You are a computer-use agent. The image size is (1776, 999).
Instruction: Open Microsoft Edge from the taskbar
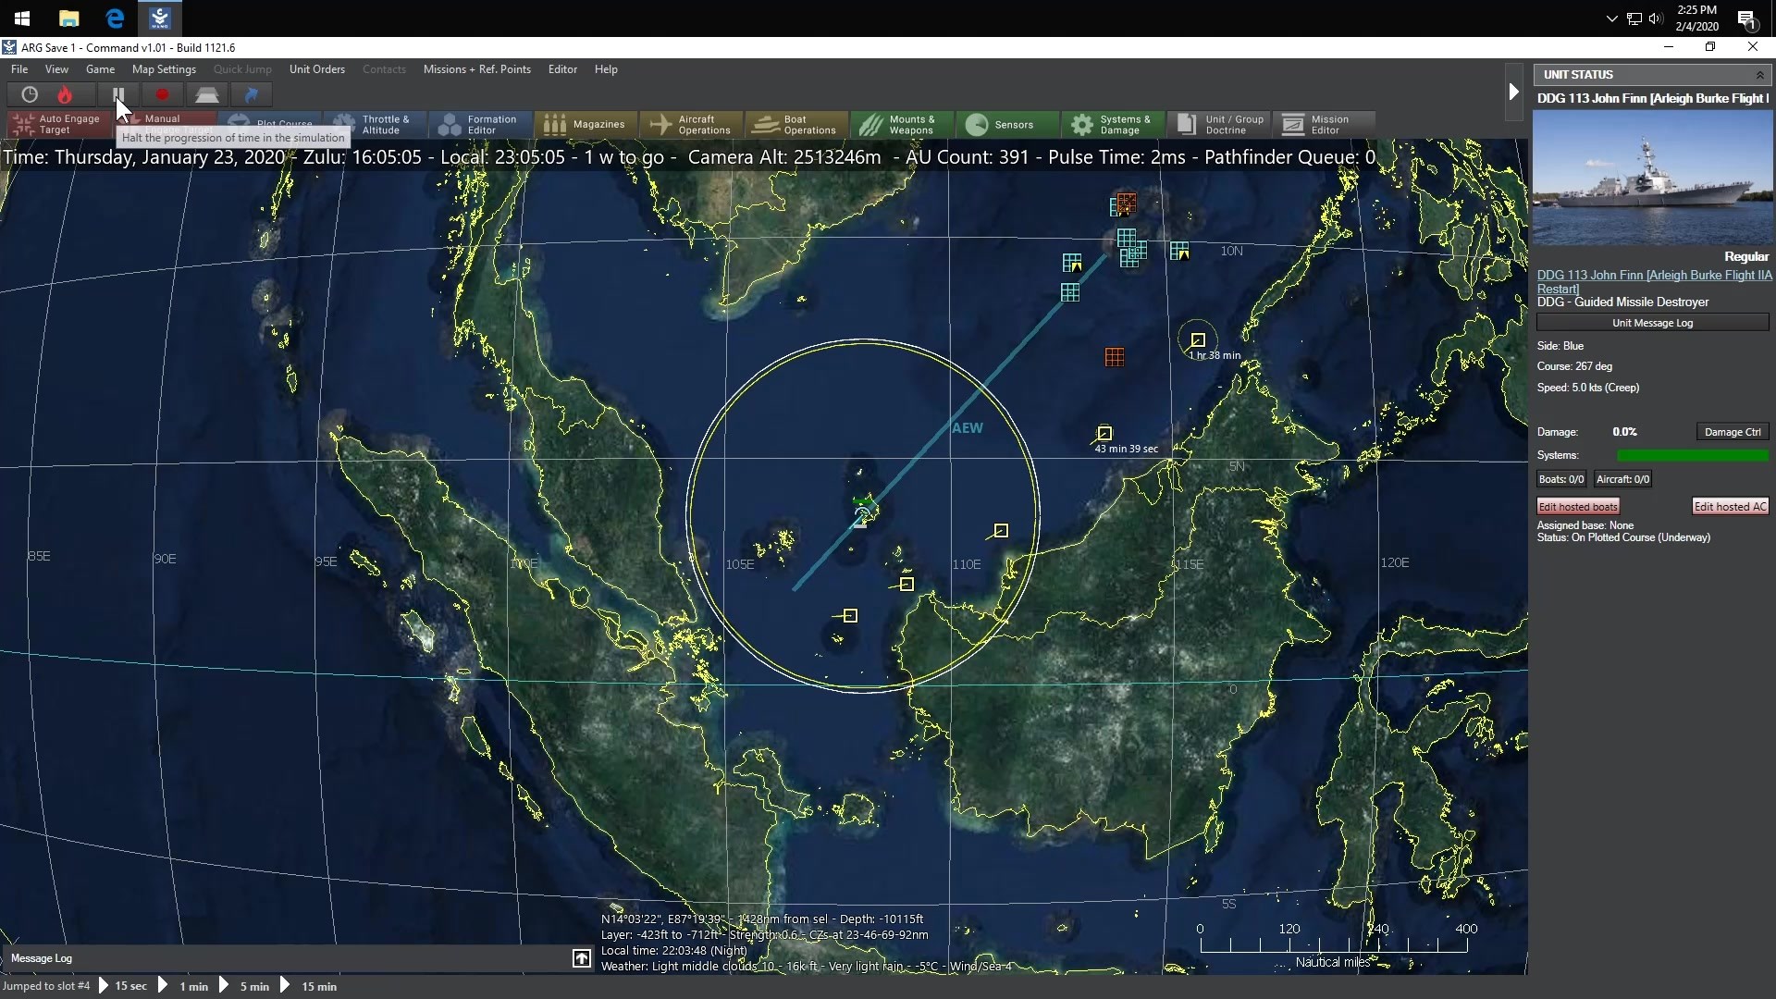115,18
